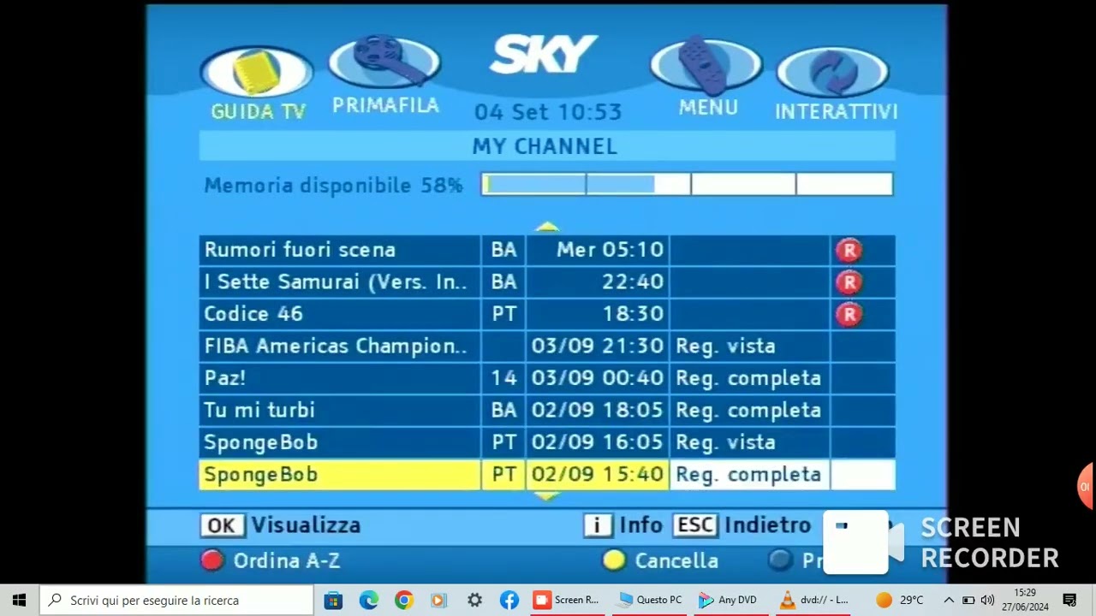Click Reg. vista status on FIBA row
Image resolution: width=1096 pixels, height=616 pixels.
click(x=725, y=346)
